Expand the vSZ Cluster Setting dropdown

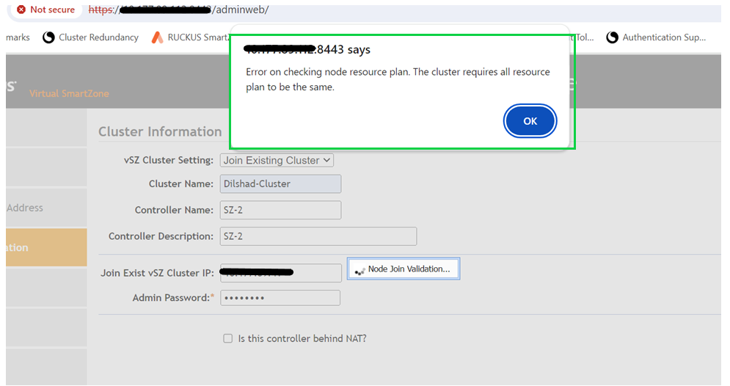[277, 160]
